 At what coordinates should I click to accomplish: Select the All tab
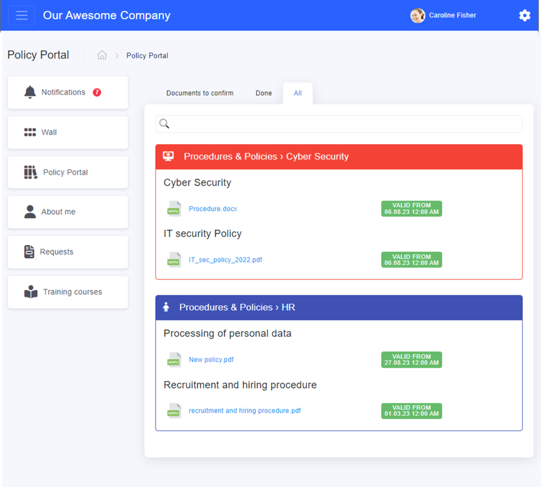(x=298, y=93)
